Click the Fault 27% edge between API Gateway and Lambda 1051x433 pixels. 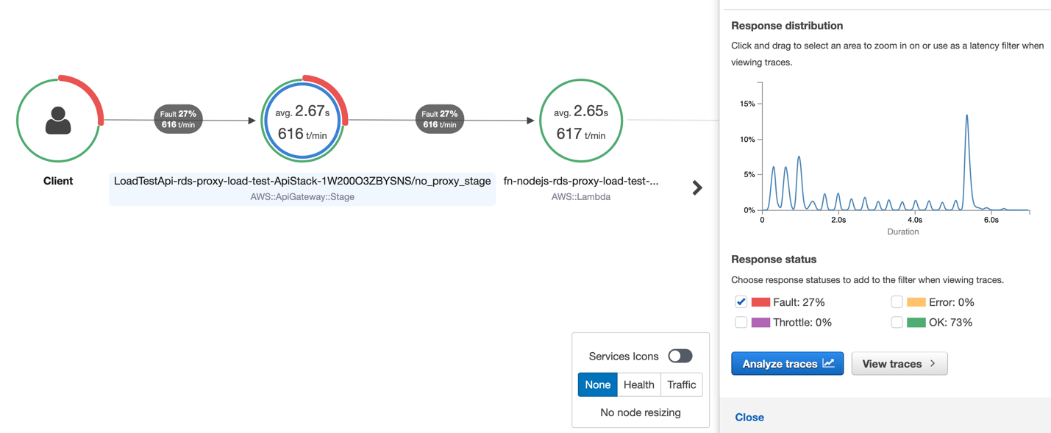point(440,119)
